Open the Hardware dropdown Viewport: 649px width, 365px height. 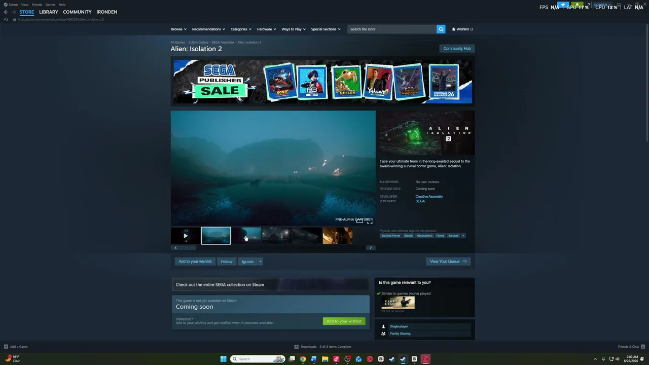tap(266, 29)
